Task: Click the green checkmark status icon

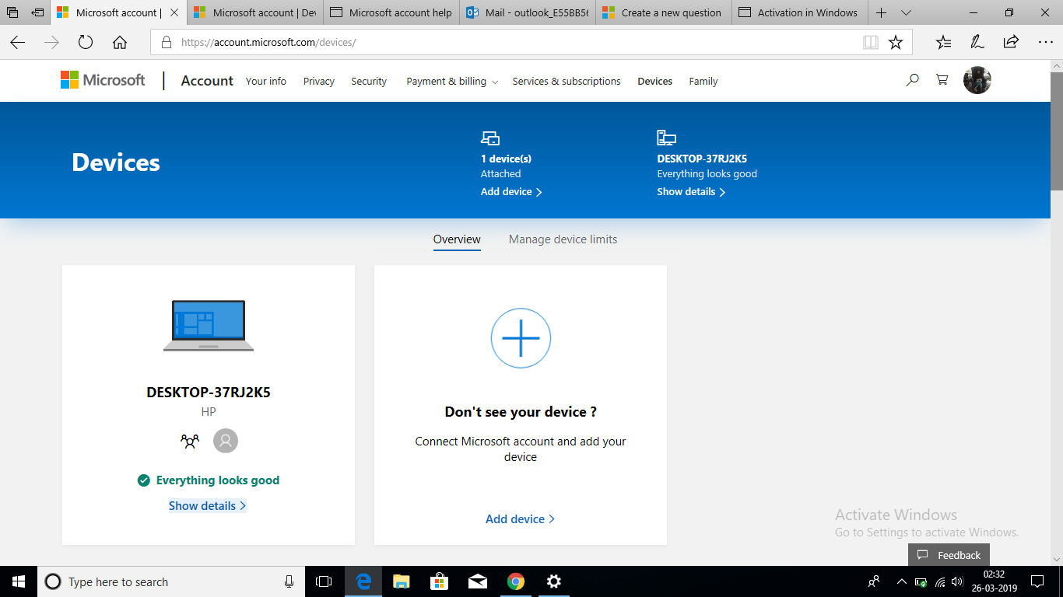Action: point(143,480)
